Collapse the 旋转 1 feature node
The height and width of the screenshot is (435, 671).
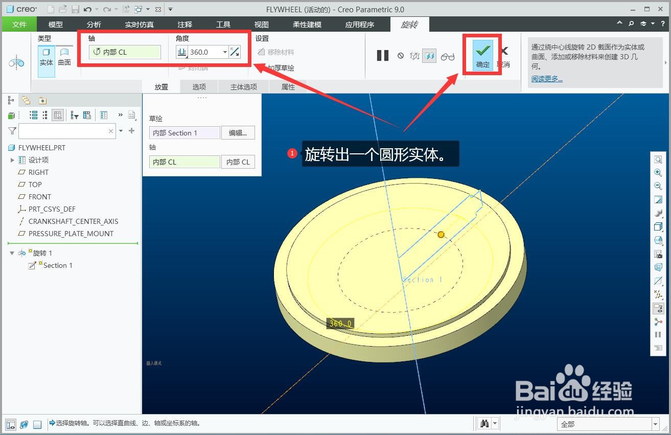pyautogui.click(x=12, y=253)
